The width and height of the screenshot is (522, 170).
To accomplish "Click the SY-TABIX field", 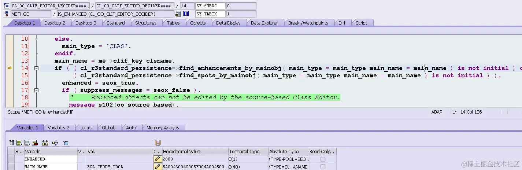I will click(210, 14).
